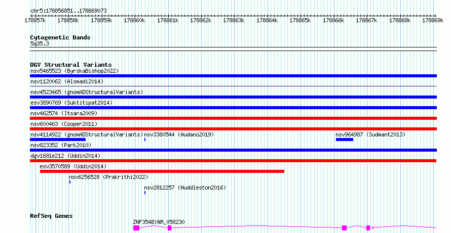The width and height of the screenshot is (451, 233).
Task: Select the 5q35.3 cytogenetic band label
Action: [40, 43]
